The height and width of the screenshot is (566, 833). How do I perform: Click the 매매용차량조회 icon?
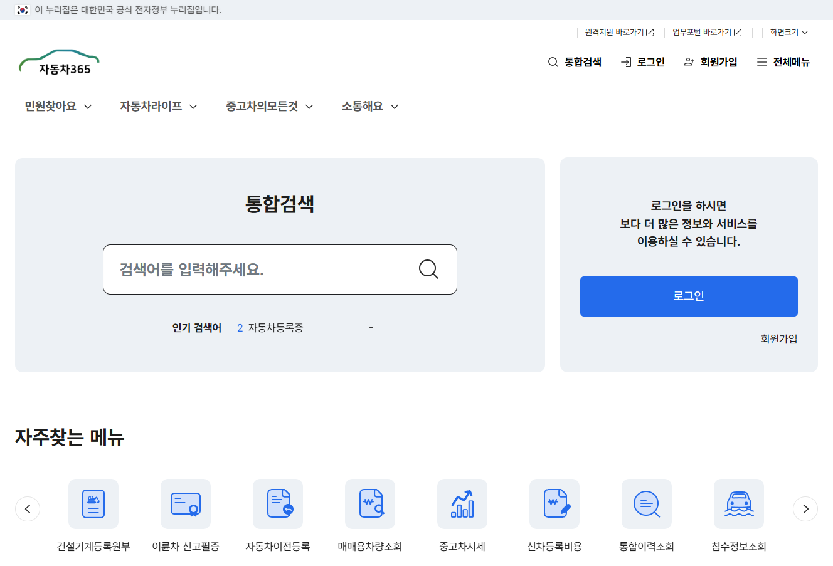coord(369,503)
